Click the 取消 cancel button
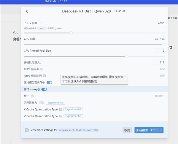This screenshot has height=144, width=178. [127, 130]
